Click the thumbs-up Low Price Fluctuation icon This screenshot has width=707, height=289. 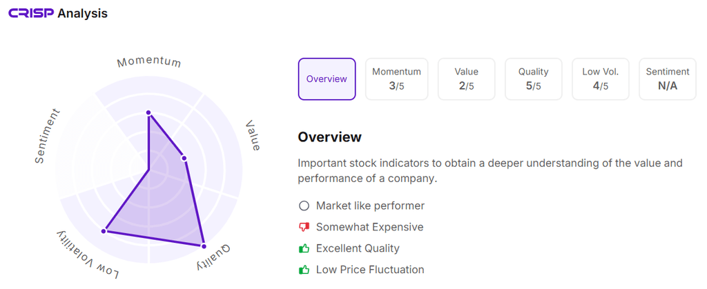[303, 270]
